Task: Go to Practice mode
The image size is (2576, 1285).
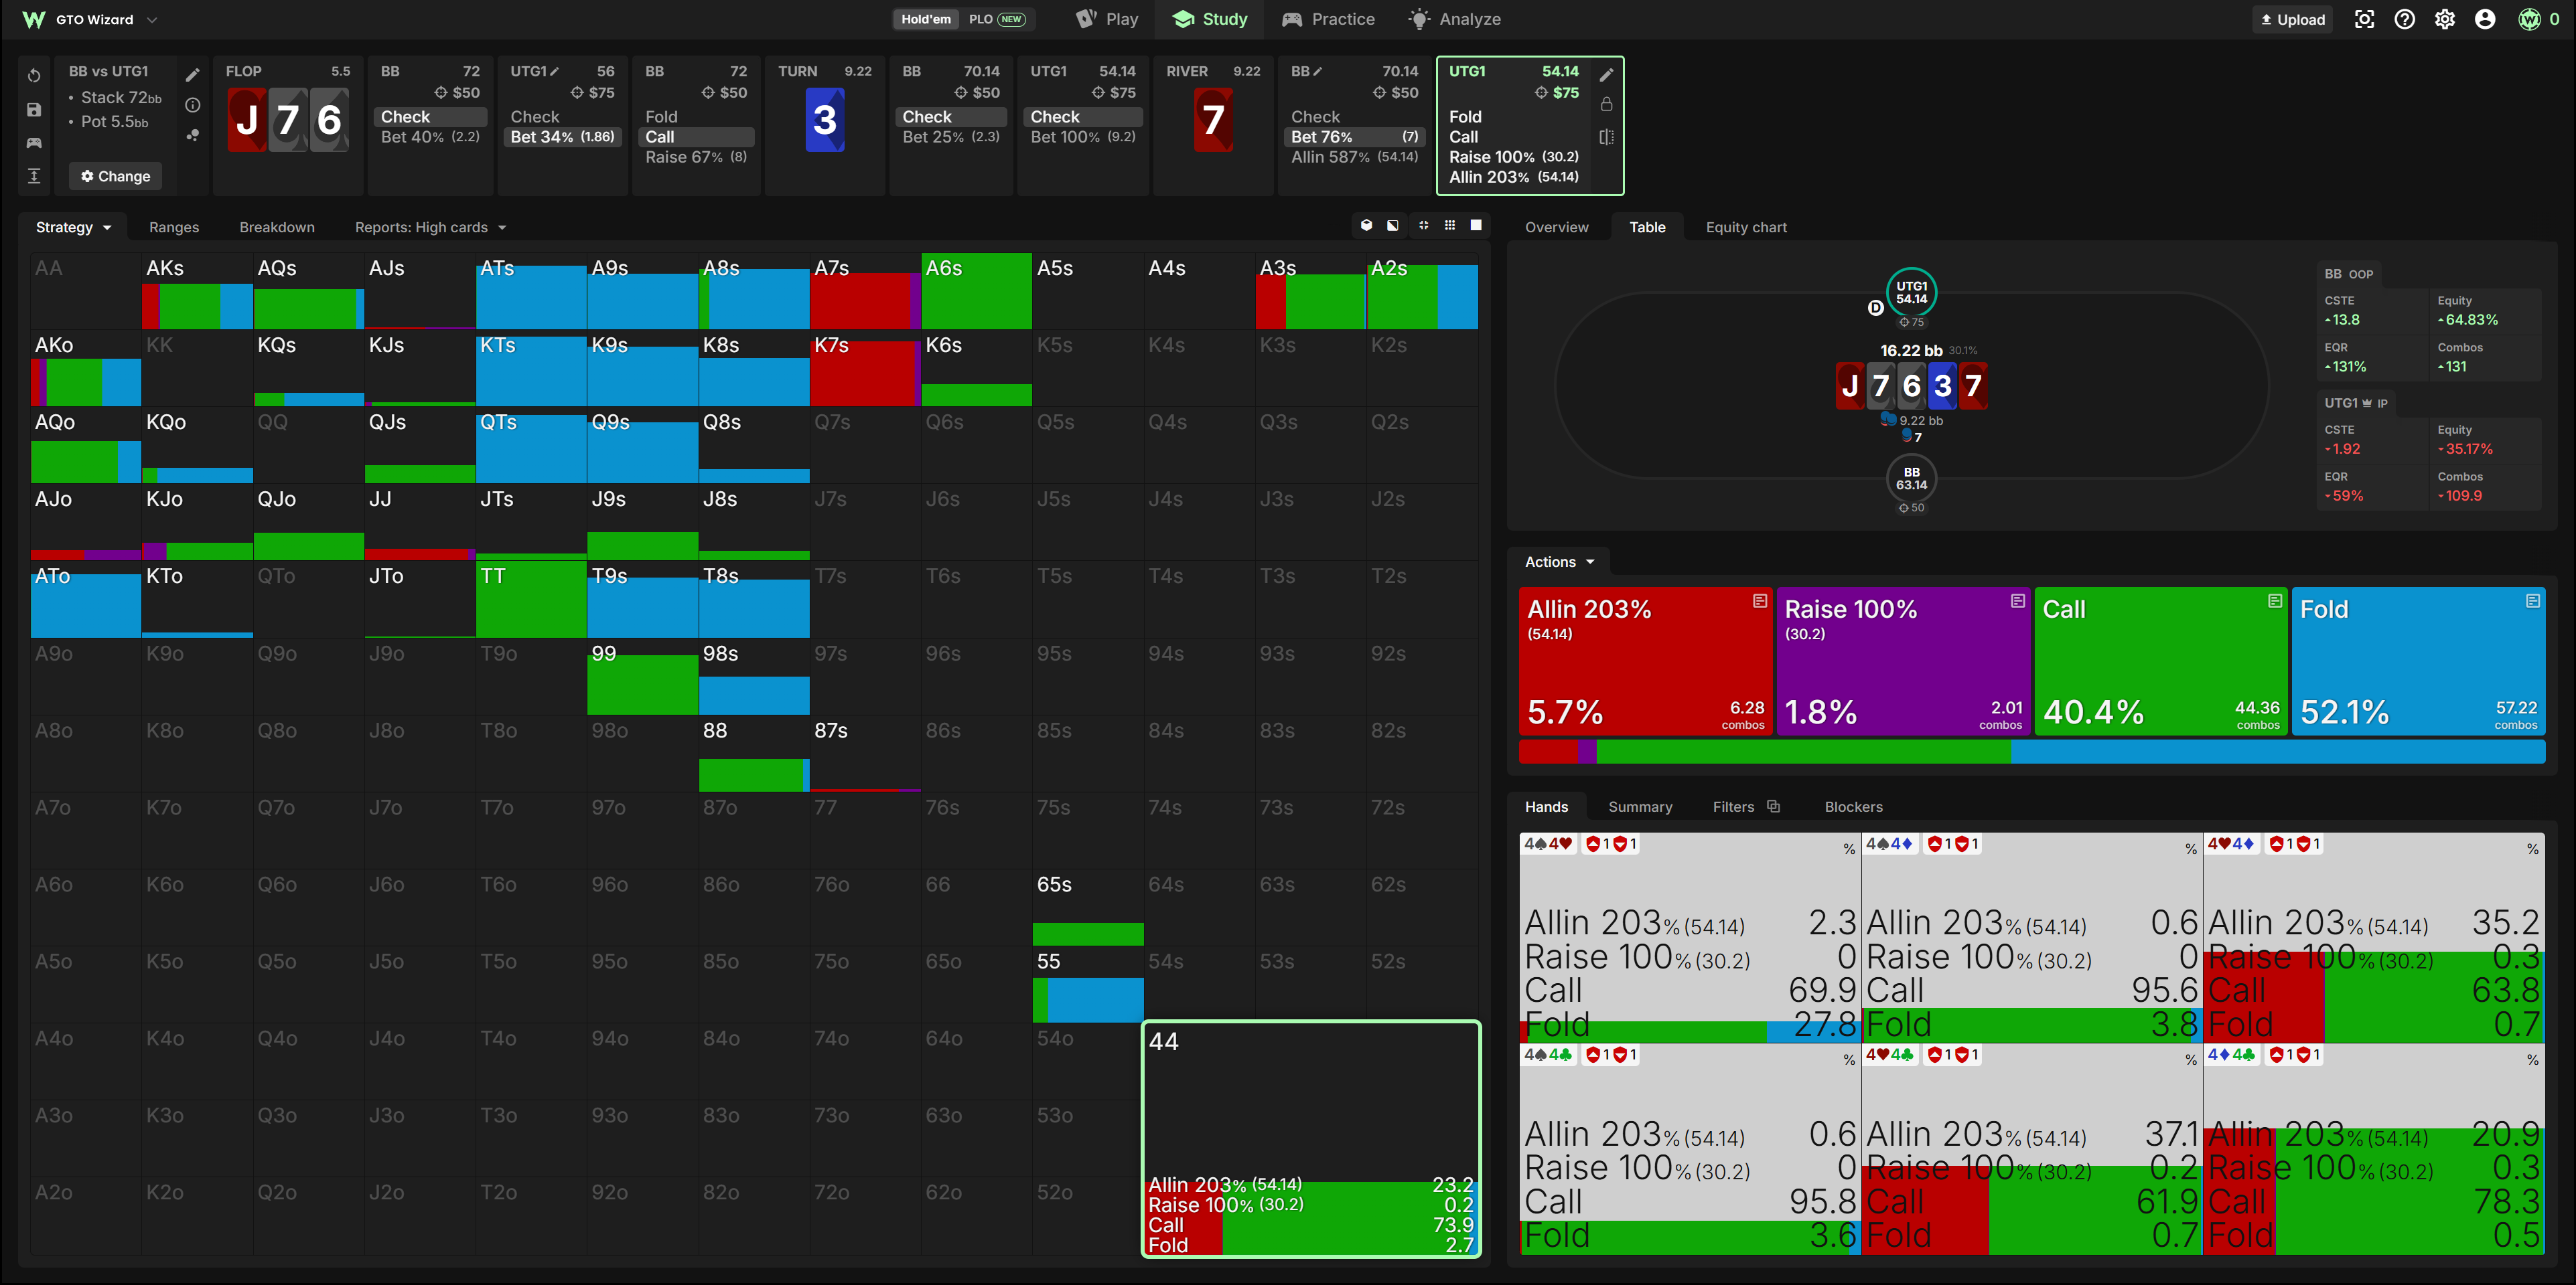Action: tap(1328, 19)
